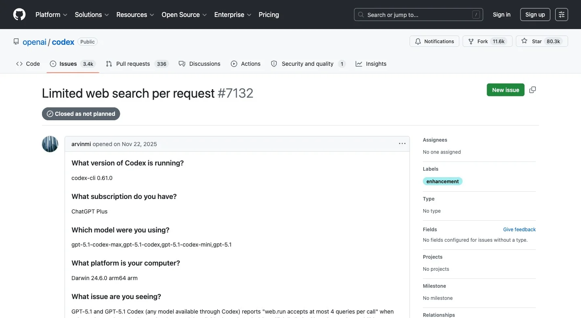Open the comment's three-dot options menu
The width and height of the screenshot is (581, 318).
click(x=402, y=144)
